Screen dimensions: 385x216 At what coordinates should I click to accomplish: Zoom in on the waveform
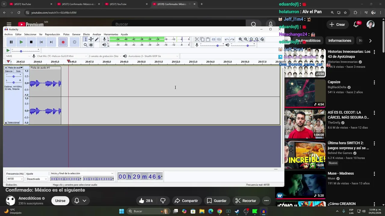click(241, 39)
